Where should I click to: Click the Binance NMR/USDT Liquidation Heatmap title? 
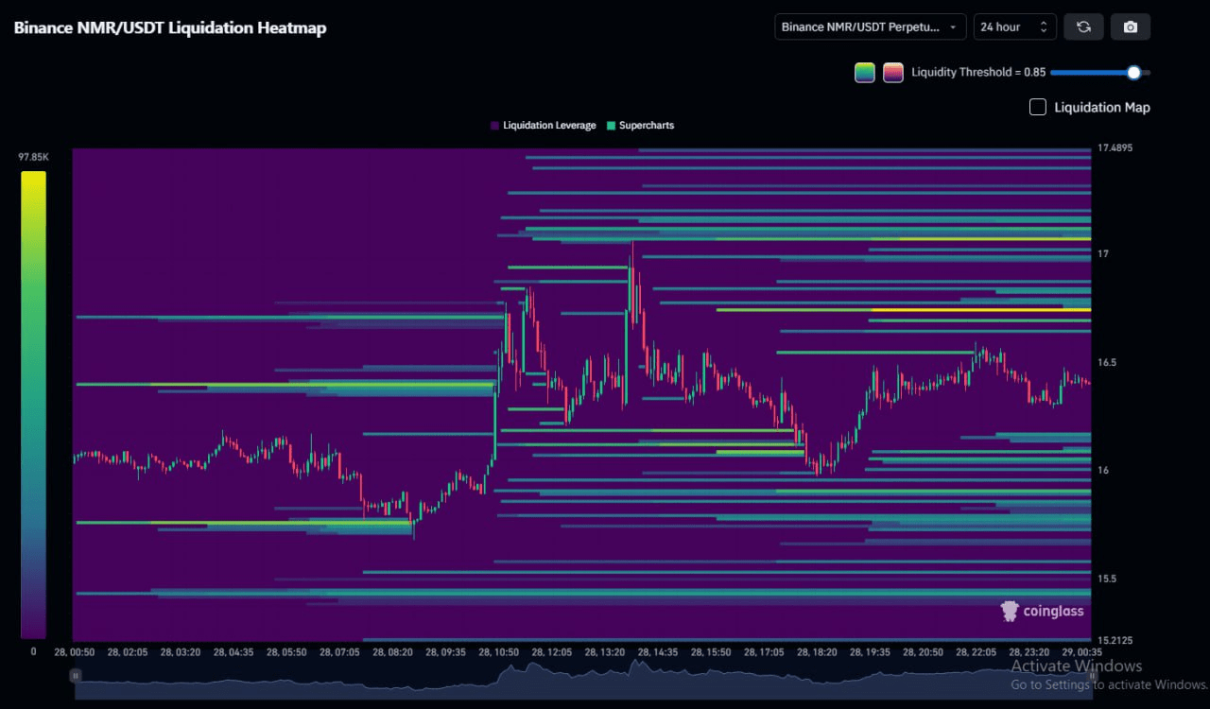click(x=170, y=27)
